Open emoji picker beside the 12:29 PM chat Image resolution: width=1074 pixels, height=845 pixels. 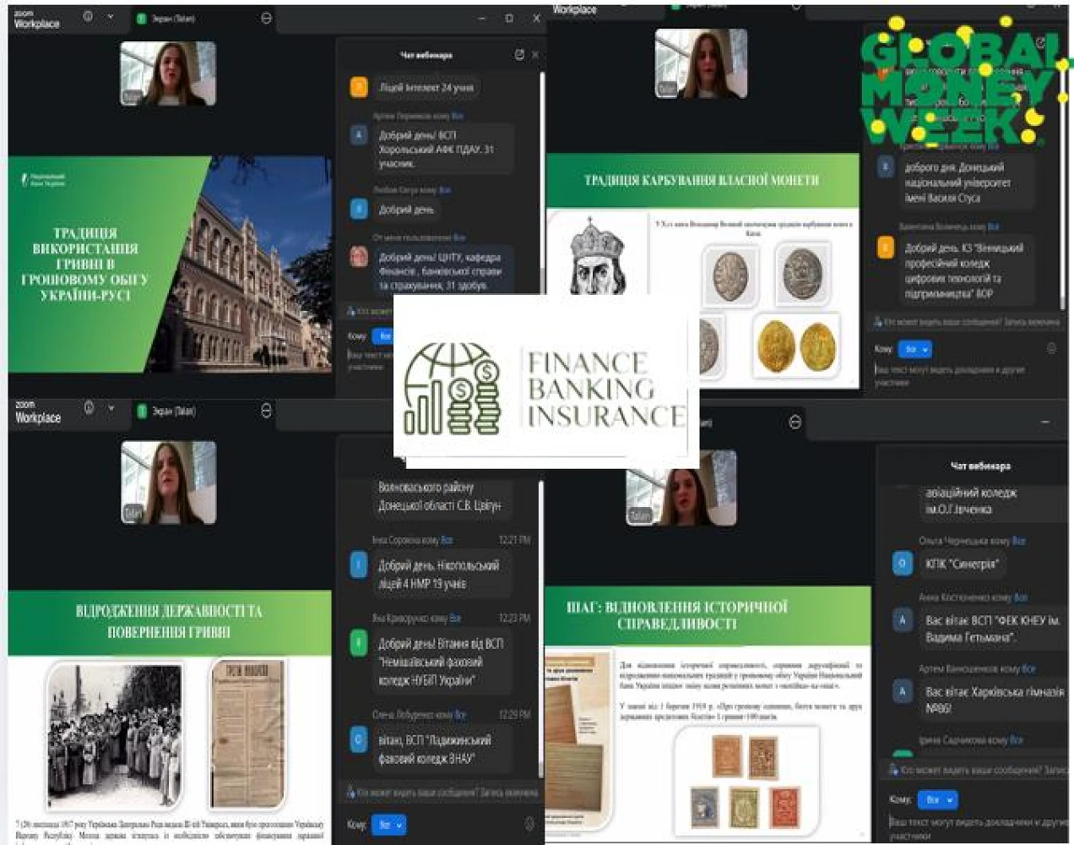coord(529,824)
